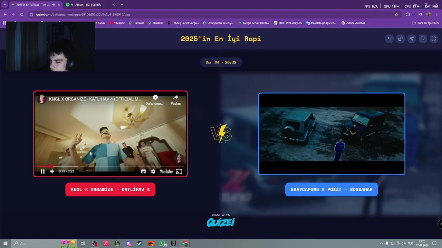
Task: Report quiz with the flag icon
Action: pos(423,39)
